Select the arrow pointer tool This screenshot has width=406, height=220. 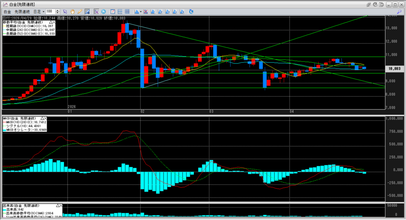pos(65,12)
